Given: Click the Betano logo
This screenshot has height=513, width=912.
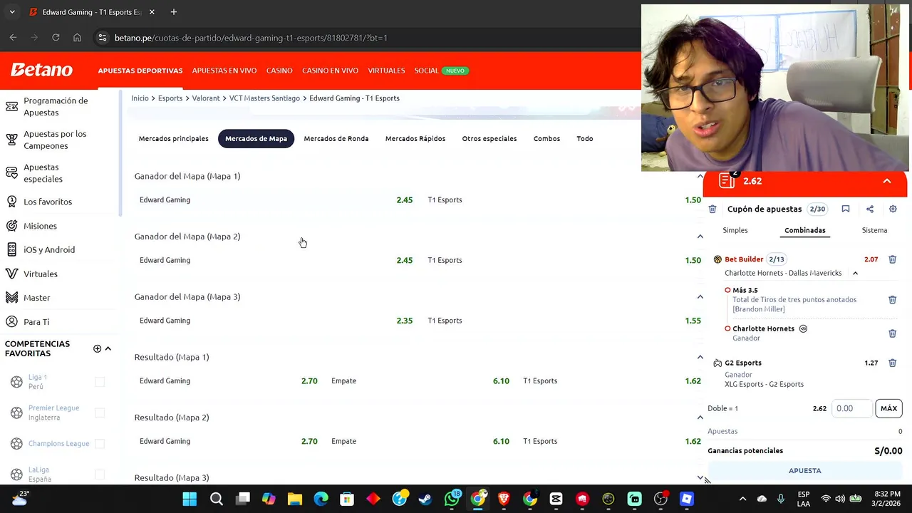Looking at the screenshot, I should [41, 70].
